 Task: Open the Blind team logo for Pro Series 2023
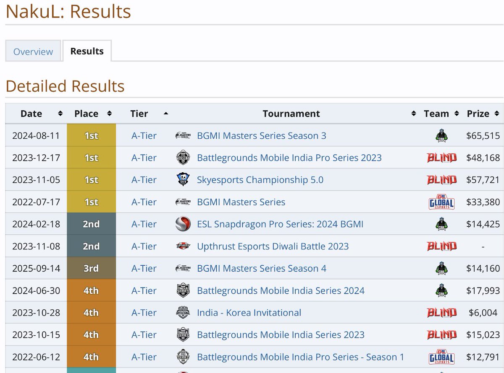coord(441,158)
